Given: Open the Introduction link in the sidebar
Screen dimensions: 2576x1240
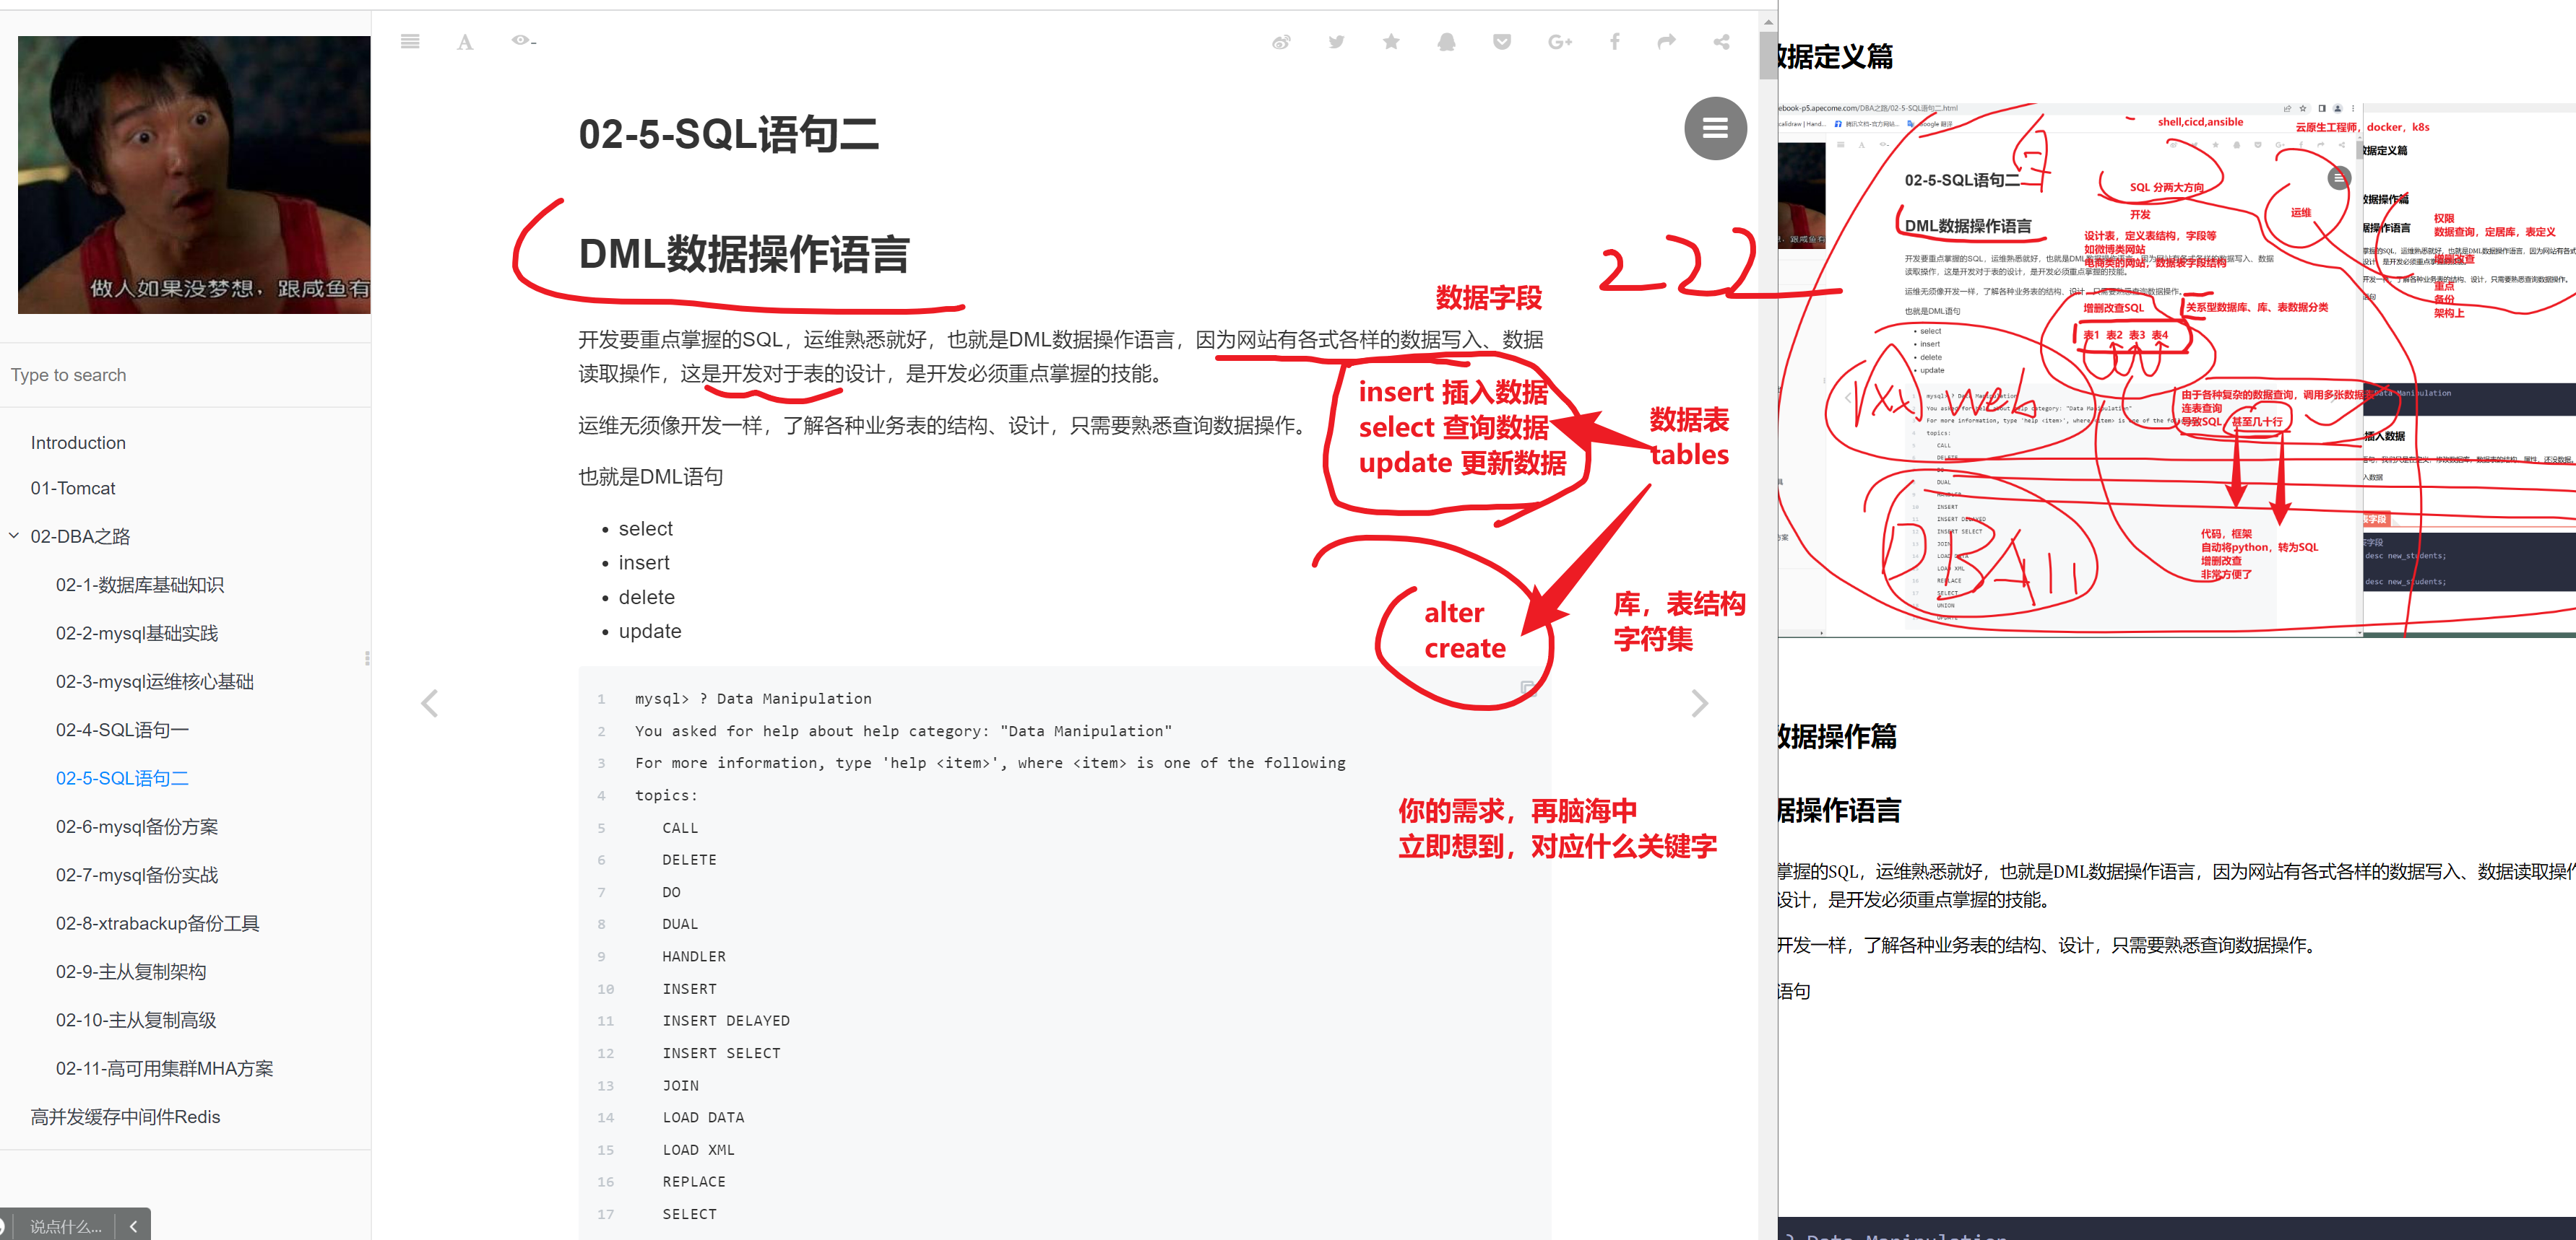Looking at the screenshot, I should click(78, 442).
